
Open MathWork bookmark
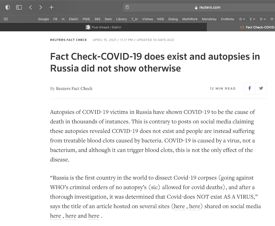click(190, 19)
